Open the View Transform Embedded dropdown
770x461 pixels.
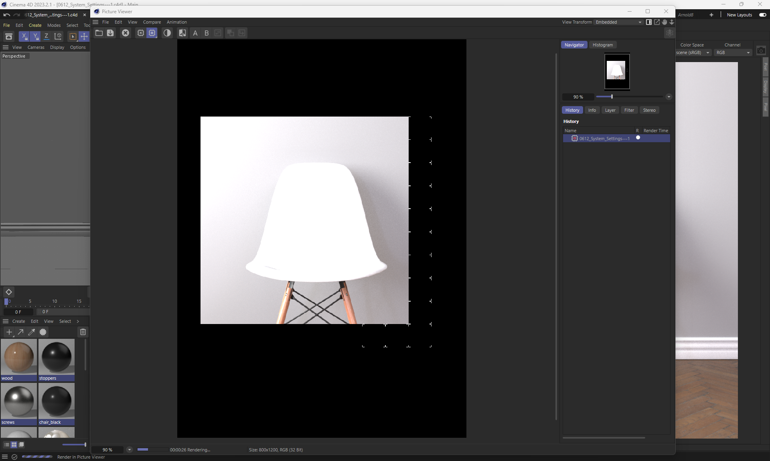click(619, 22)
